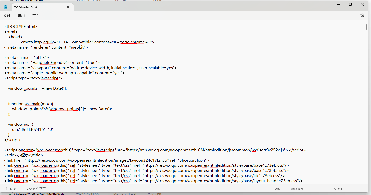Click the window._points=[+new Date()] line
371x195 pixels.
(x=37, y=88)
